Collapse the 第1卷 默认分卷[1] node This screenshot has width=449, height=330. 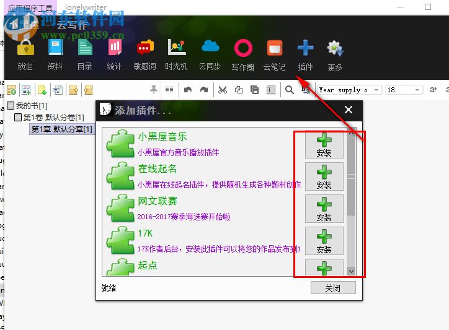(x=18, y=117)
